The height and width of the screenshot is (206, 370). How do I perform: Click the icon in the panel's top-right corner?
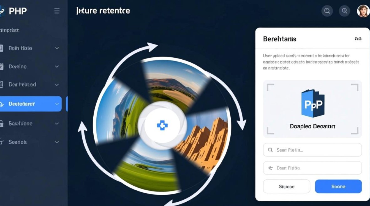[x=358, y=39]
